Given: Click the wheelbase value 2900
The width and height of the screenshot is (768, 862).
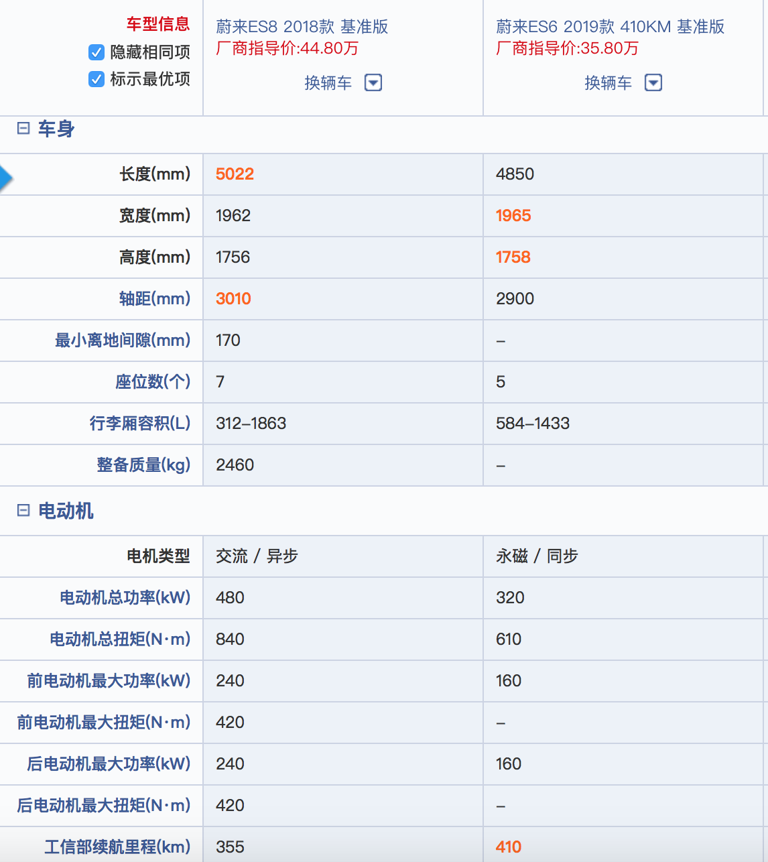Looking at the screenshot, I should pos(515,298).
